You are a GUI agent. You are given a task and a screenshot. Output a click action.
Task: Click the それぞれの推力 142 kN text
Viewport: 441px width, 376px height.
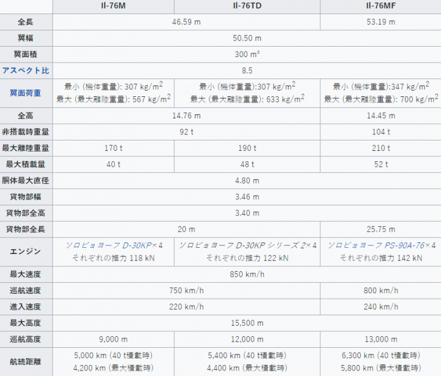(381, 258)
